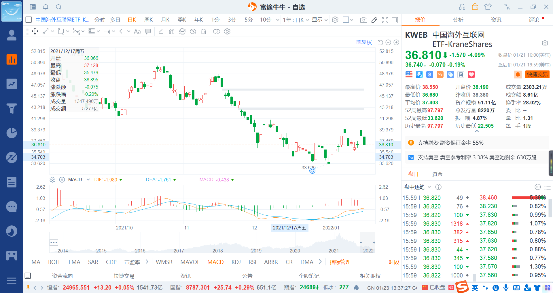Viewport: 553px width, 293px height.
Task: Select 周K weekly chart period
Action: (149, 20)
